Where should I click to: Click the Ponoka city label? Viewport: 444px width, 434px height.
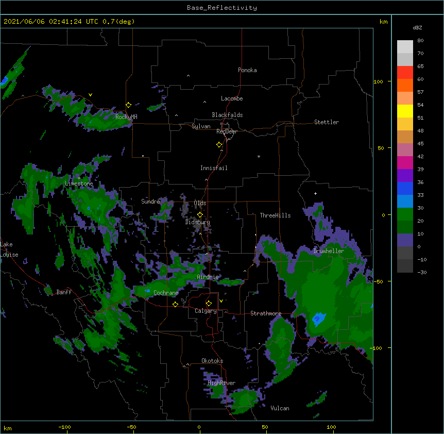[x=247, y=70]
